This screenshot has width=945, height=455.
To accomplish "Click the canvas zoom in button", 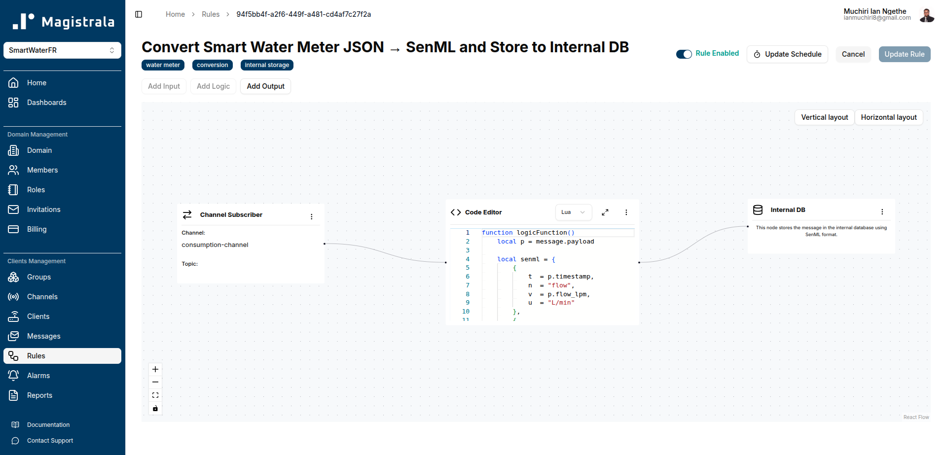I will 155,369.
